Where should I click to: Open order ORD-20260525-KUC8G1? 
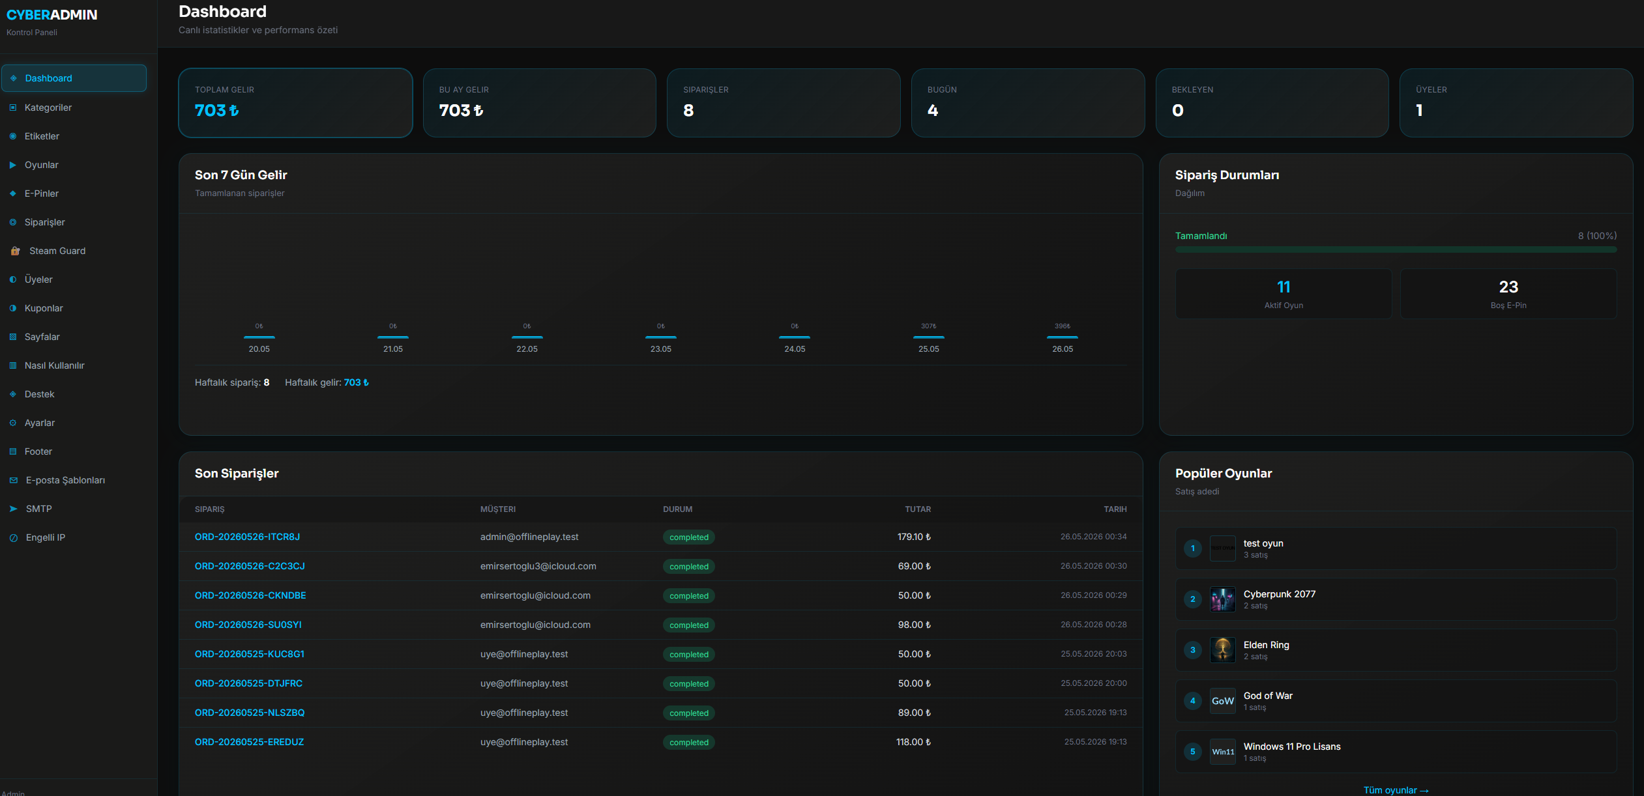pos(250,654)
